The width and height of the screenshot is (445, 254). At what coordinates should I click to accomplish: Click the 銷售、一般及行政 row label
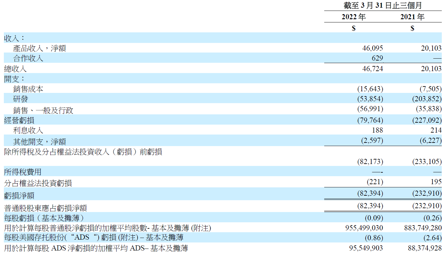[43, 111]
